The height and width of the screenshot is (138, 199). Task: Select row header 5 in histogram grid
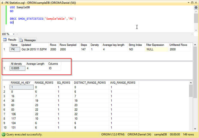[x=6, y=105]
